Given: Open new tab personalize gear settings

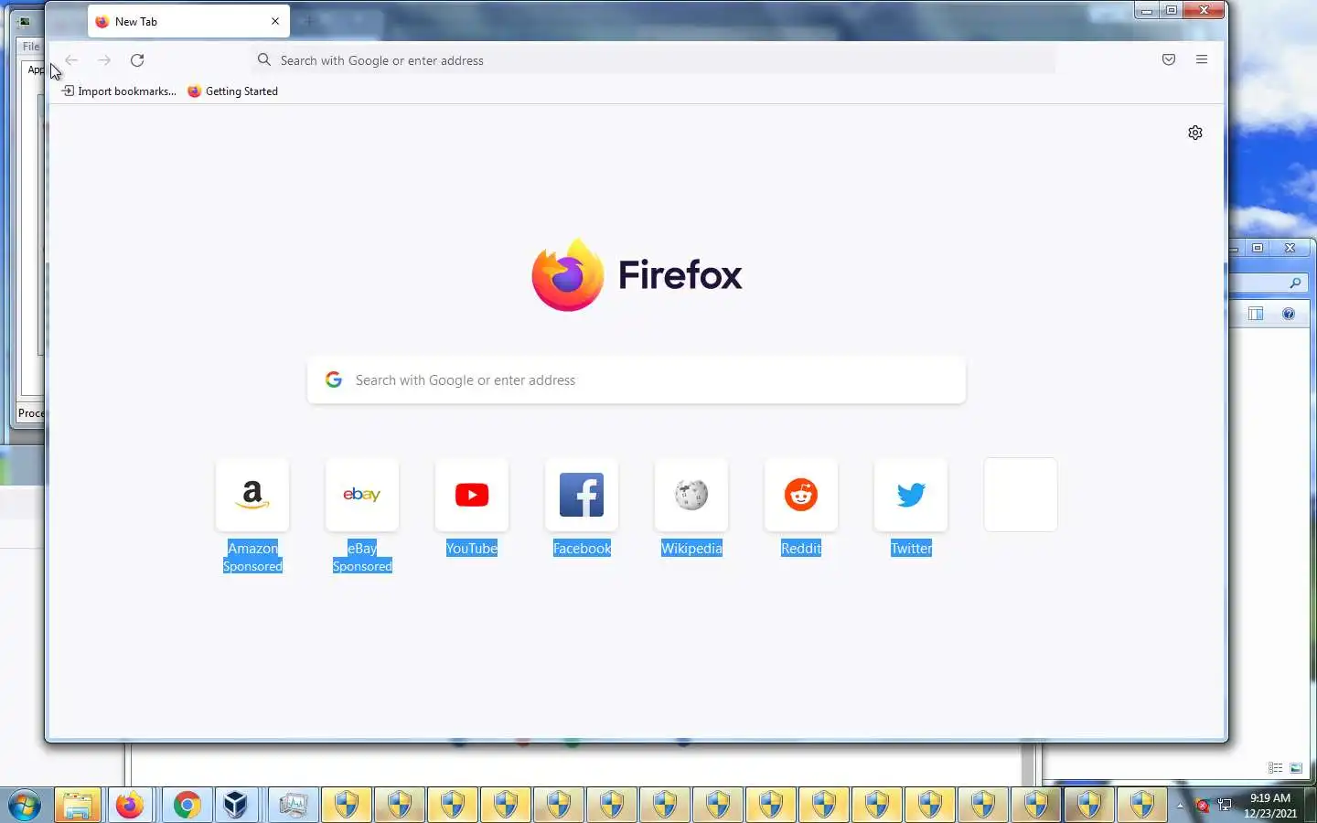Looking at the screenshot, I should (x=1195, y=133).
